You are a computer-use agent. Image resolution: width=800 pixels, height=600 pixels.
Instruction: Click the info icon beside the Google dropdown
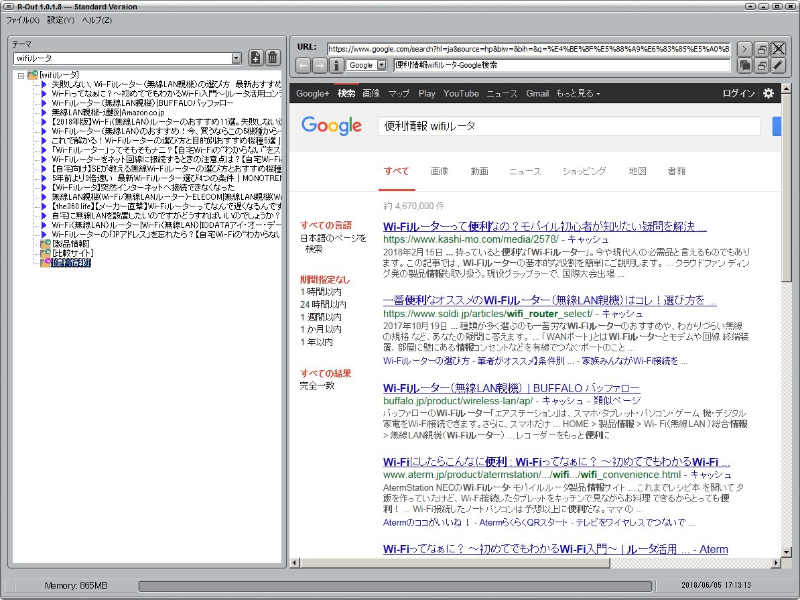tap(336, 65)
